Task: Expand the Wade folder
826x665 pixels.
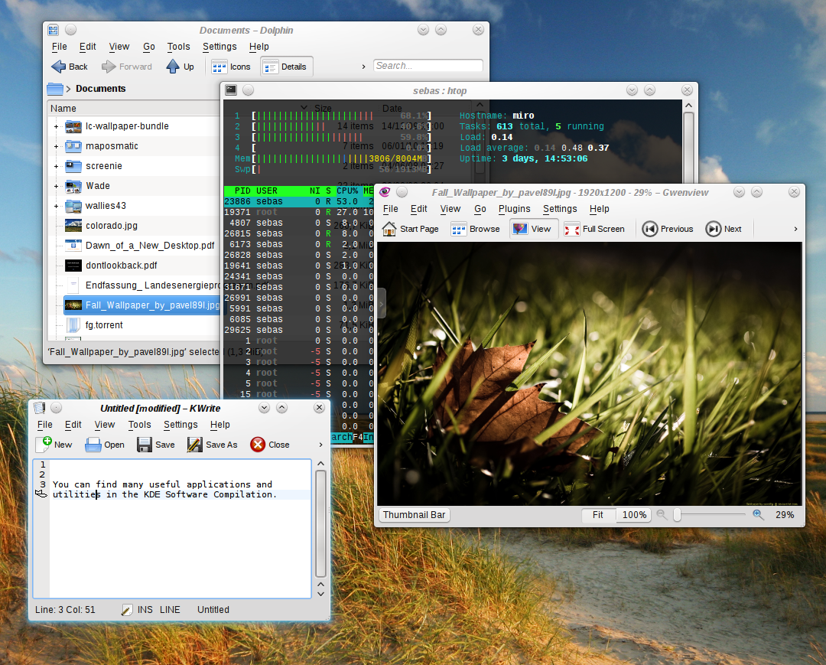Action: tap(57, 186)
